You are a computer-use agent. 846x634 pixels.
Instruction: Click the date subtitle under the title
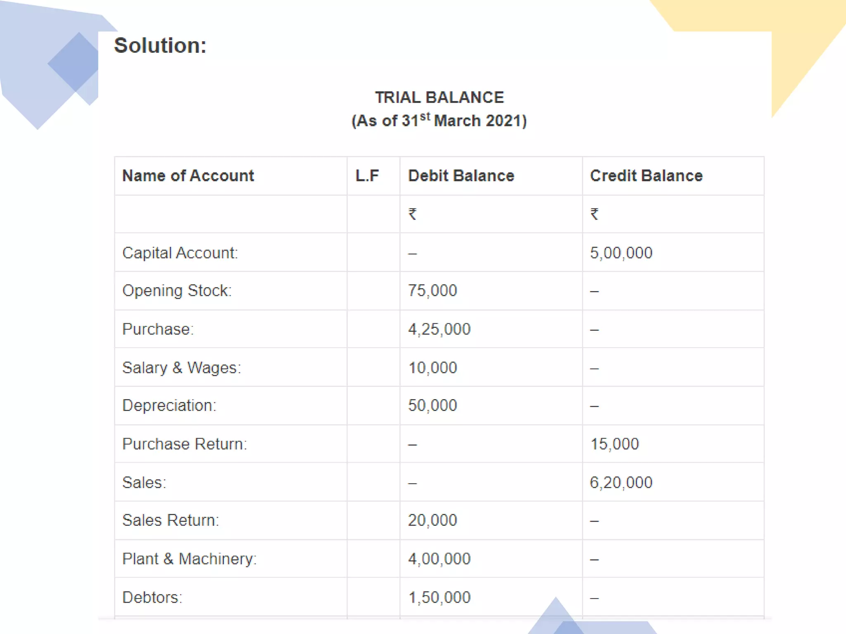click(x=439, y=121)
